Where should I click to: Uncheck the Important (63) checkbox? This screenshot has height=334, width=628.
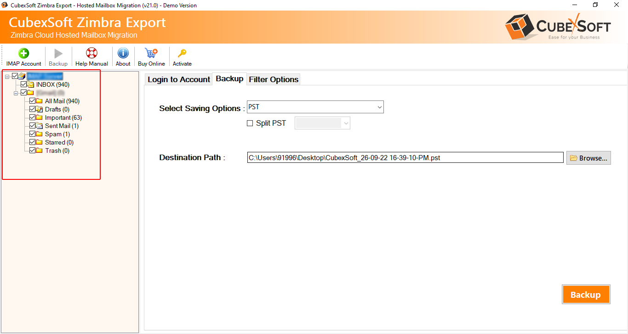click(33, 117)
